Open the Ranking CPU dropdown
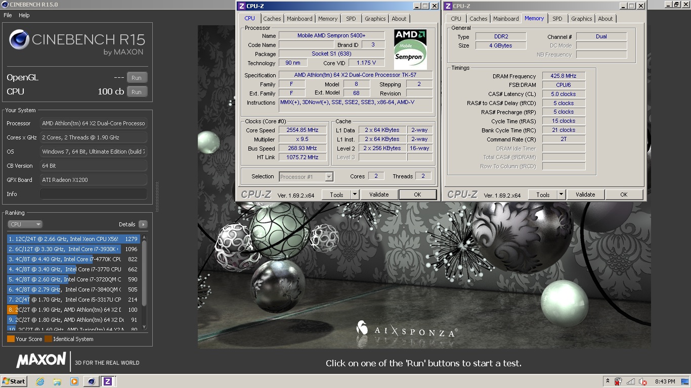 [x=25, y=224]
